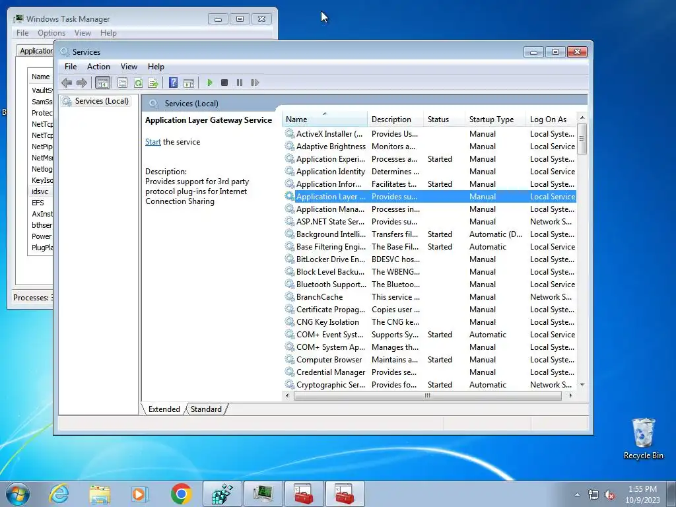Click the scroll down arrow of services list

[582, 385]
